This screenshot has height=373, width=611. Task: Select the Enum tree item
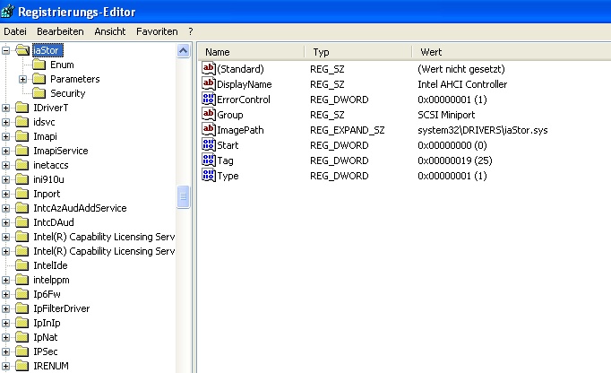click(x=62, y=65)
